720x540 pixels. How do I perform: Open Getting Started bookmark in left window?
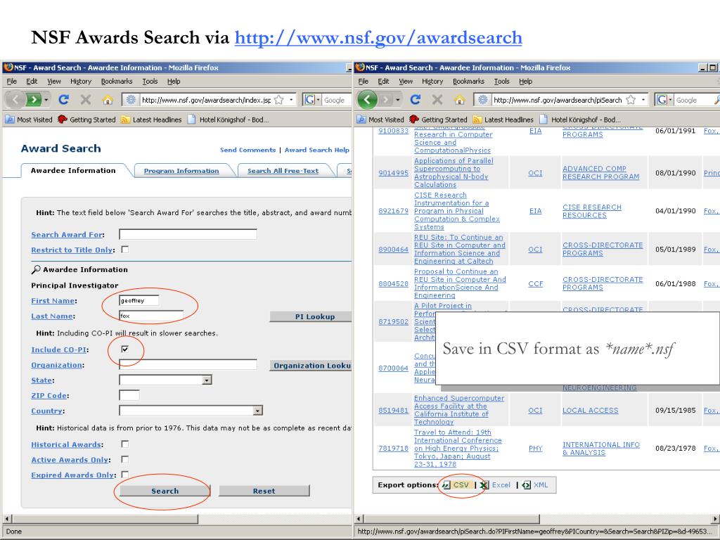click(86, 120)
